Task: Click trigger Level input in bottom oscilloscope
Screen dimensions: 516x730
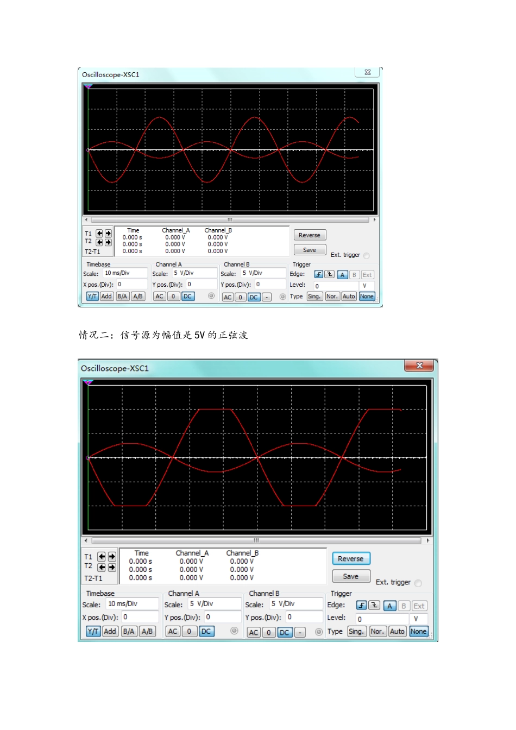Action: point(382,619)
